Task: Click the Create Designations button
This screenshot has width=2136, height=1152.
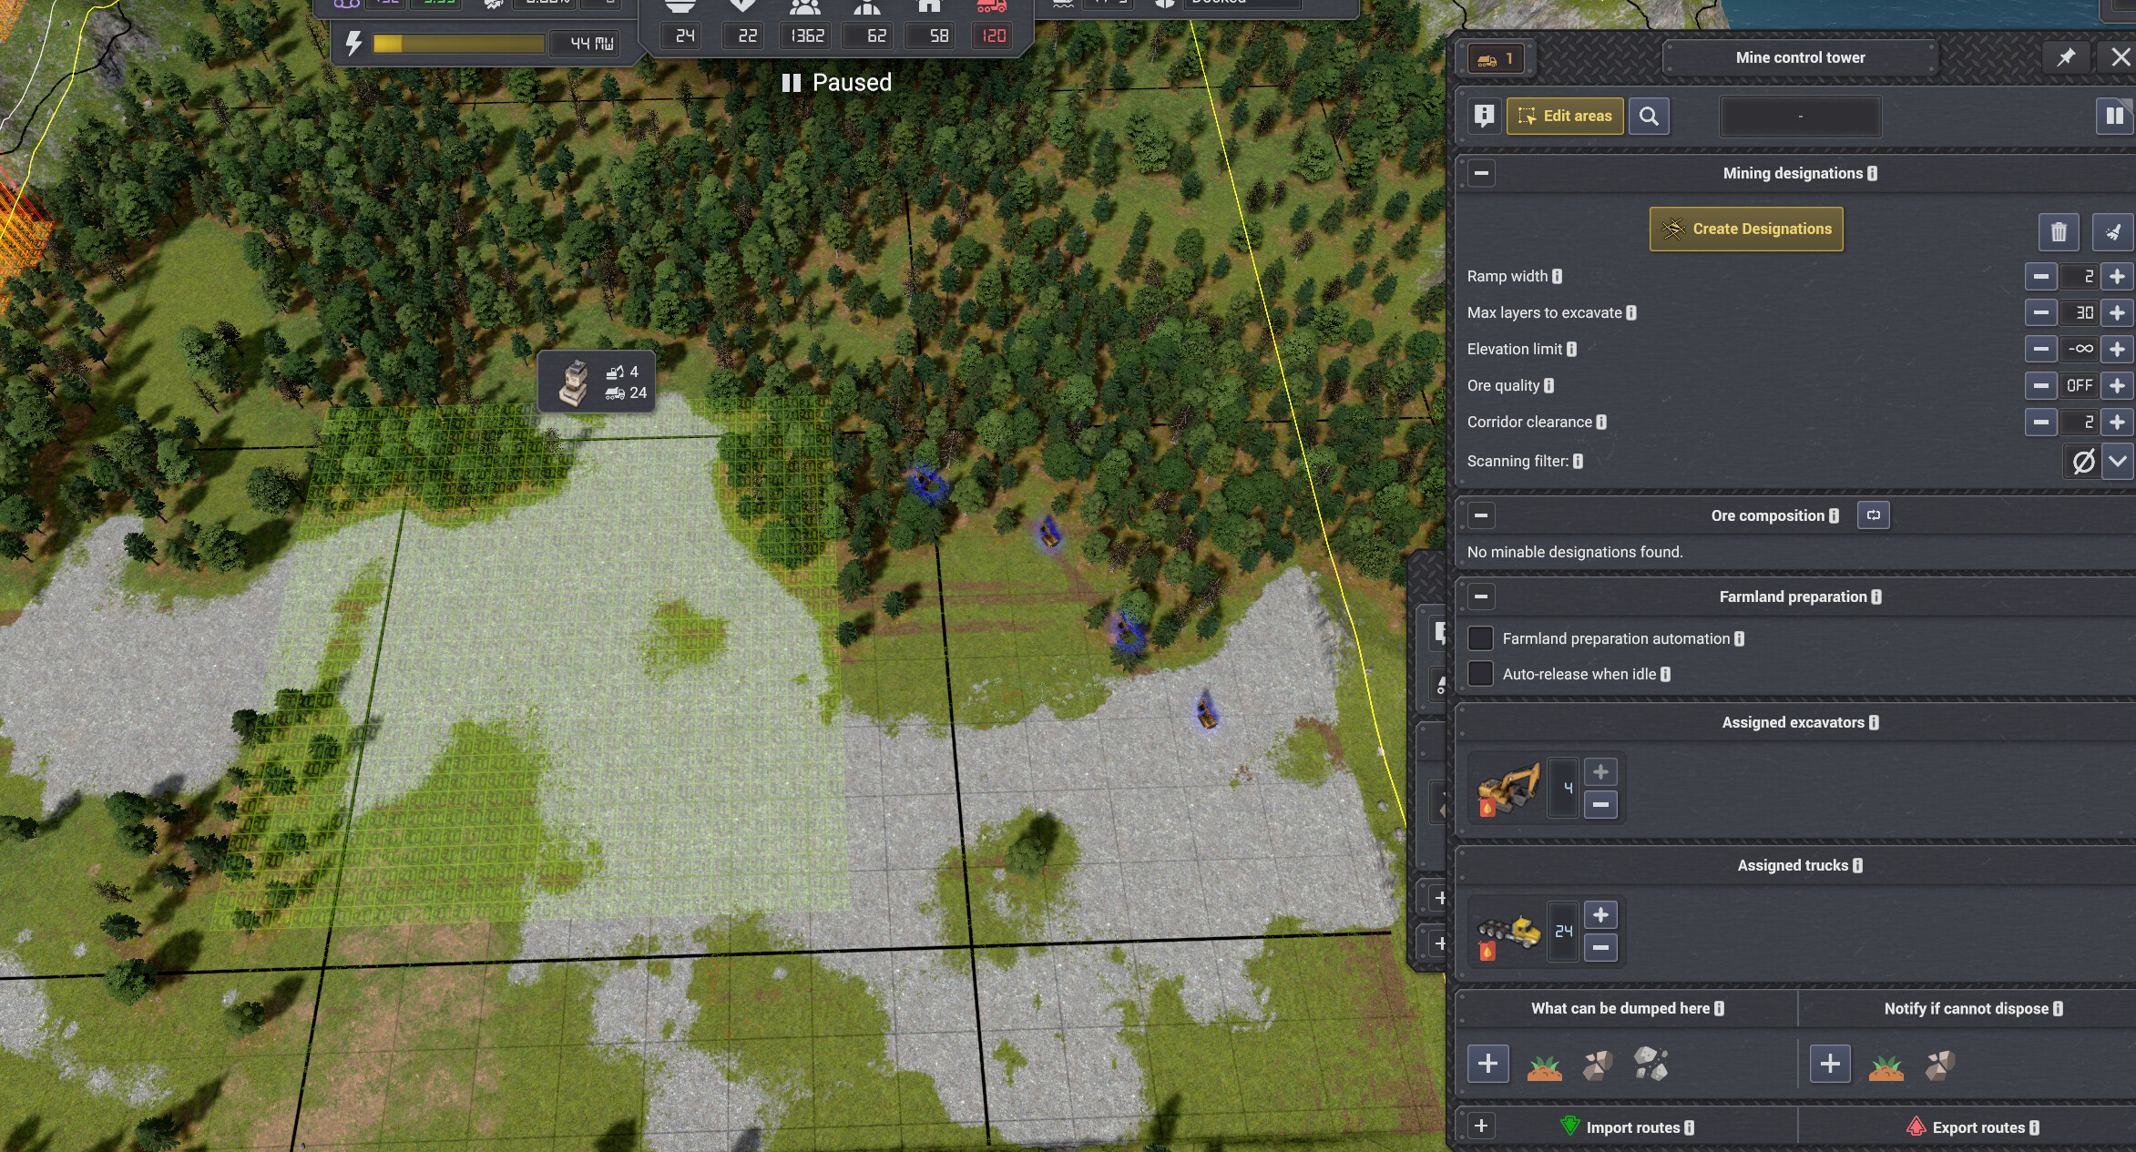Action: [1746, 229]
